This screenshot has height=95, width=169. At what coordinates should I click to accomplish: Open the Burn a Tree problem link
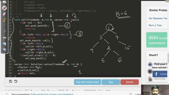click(x=155, y=25)
